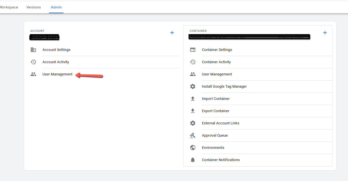348x181 pixels.
Task: Click the container User Management entry
Action: point(217,74)
